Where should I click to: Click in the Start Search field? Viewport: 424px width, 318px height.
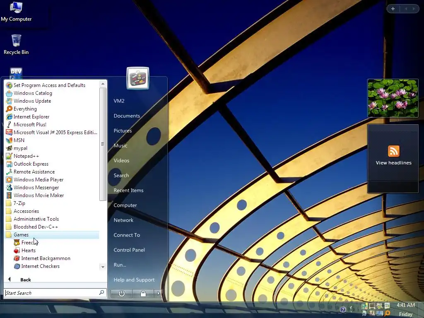pyautogui.click(x=52, y=293)
